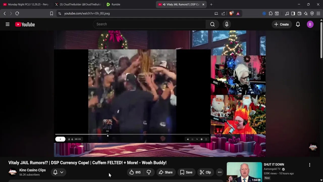The image size is (323, 182).
Task: Open the YouTube guide hamburger menu
Action: coord(8,24)
